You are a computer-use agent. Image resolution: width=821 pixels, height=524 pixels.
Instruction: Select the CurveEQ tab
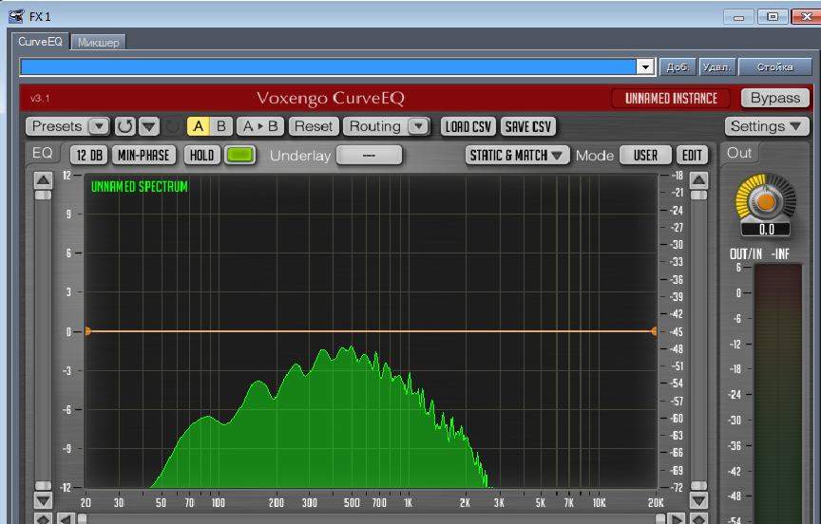click(x=40, y=43)
